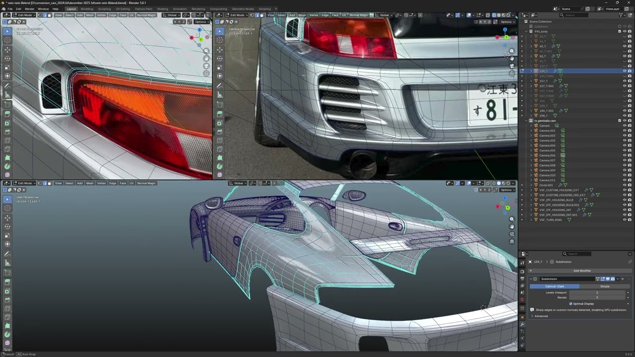The image size is (635, 357).
Task: Open outliner filter dropdown
Action: pos(622,15)
